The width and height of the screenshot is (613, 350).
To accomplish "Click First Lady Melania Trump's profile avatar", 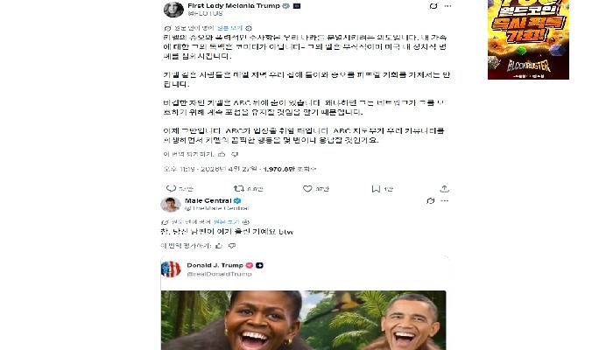I will pyautogui.click(x=173, y=10).
